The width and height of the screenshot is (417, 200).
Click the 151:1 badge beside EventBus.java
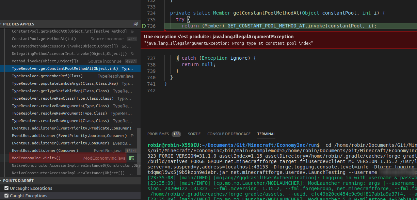click(x=131, y=151)
